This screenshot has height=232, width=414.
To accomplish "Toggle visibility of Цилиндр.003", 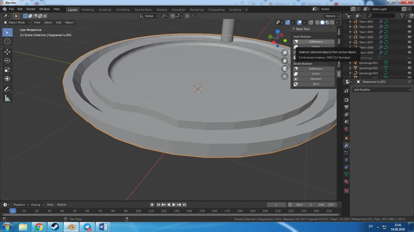I will (x=409, y=73).
